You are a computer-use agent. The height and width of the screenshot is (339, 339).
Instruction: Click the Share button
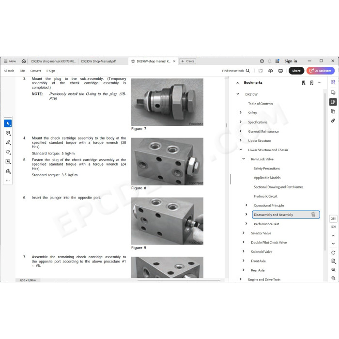click(296, 71)
